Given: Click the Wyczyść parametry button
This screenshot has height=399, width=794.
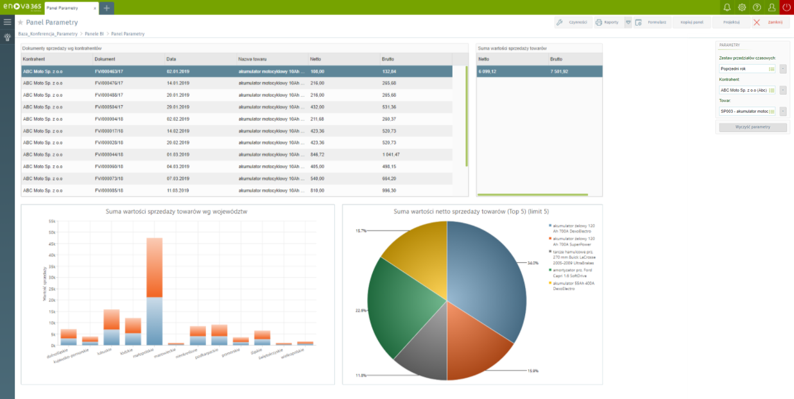Looking at the screenshot, I should coord(752,127).
